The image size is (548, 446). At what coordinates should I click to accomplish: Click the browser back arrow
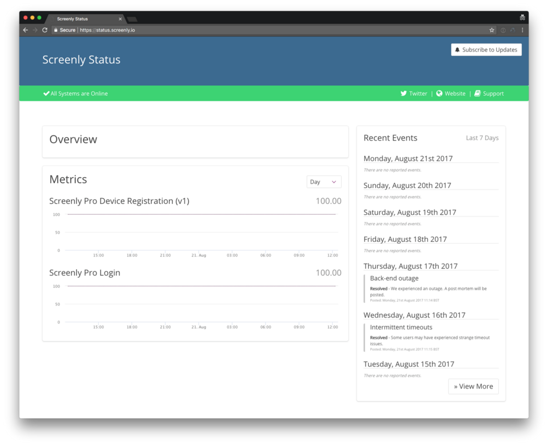tap(26, 30)
